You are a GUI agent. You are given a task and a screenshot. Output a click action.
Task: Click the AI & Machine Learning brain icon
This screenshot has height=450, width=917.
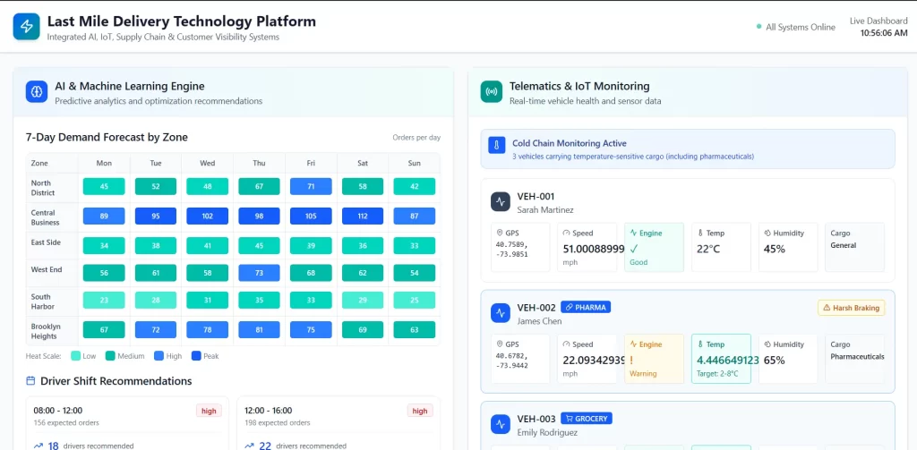click(37, 92)
